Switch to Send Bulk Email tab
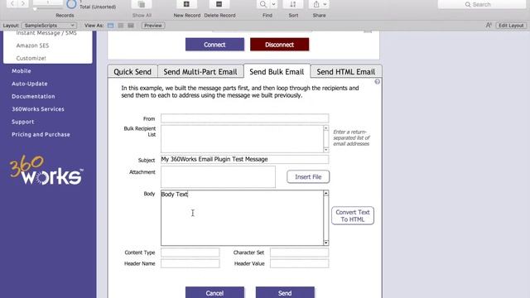 (277, 71)
